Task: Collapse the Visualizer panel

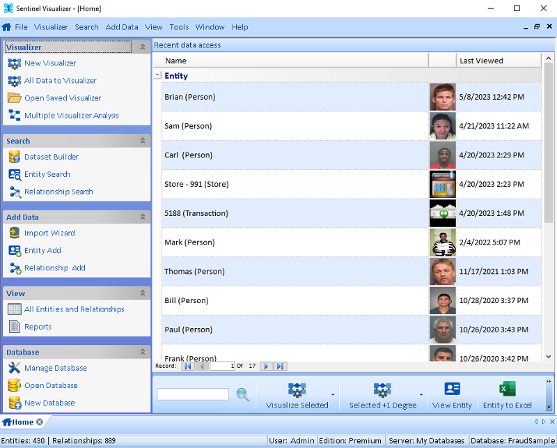Action: click(141, 47)
